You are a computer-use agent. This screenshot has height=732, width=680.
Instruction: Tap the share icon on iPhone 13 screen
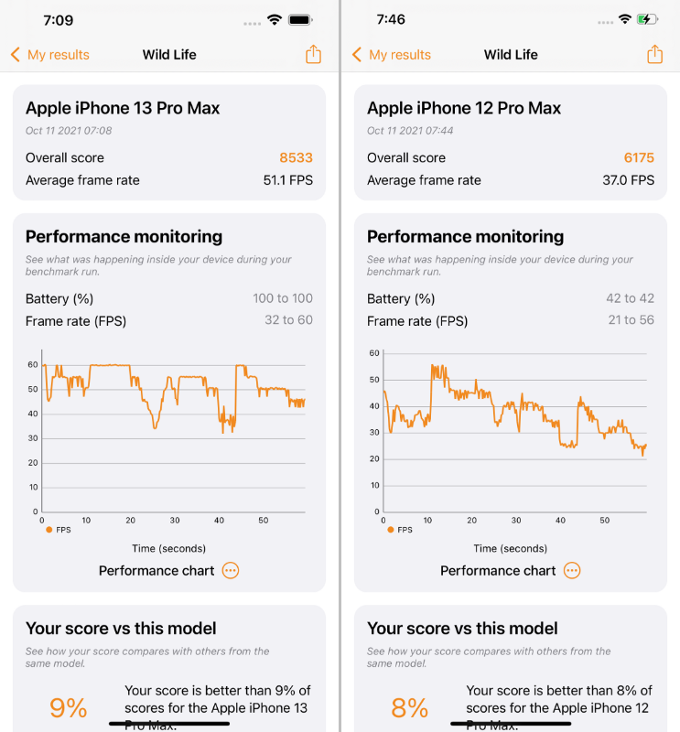[x=313, y=55]
